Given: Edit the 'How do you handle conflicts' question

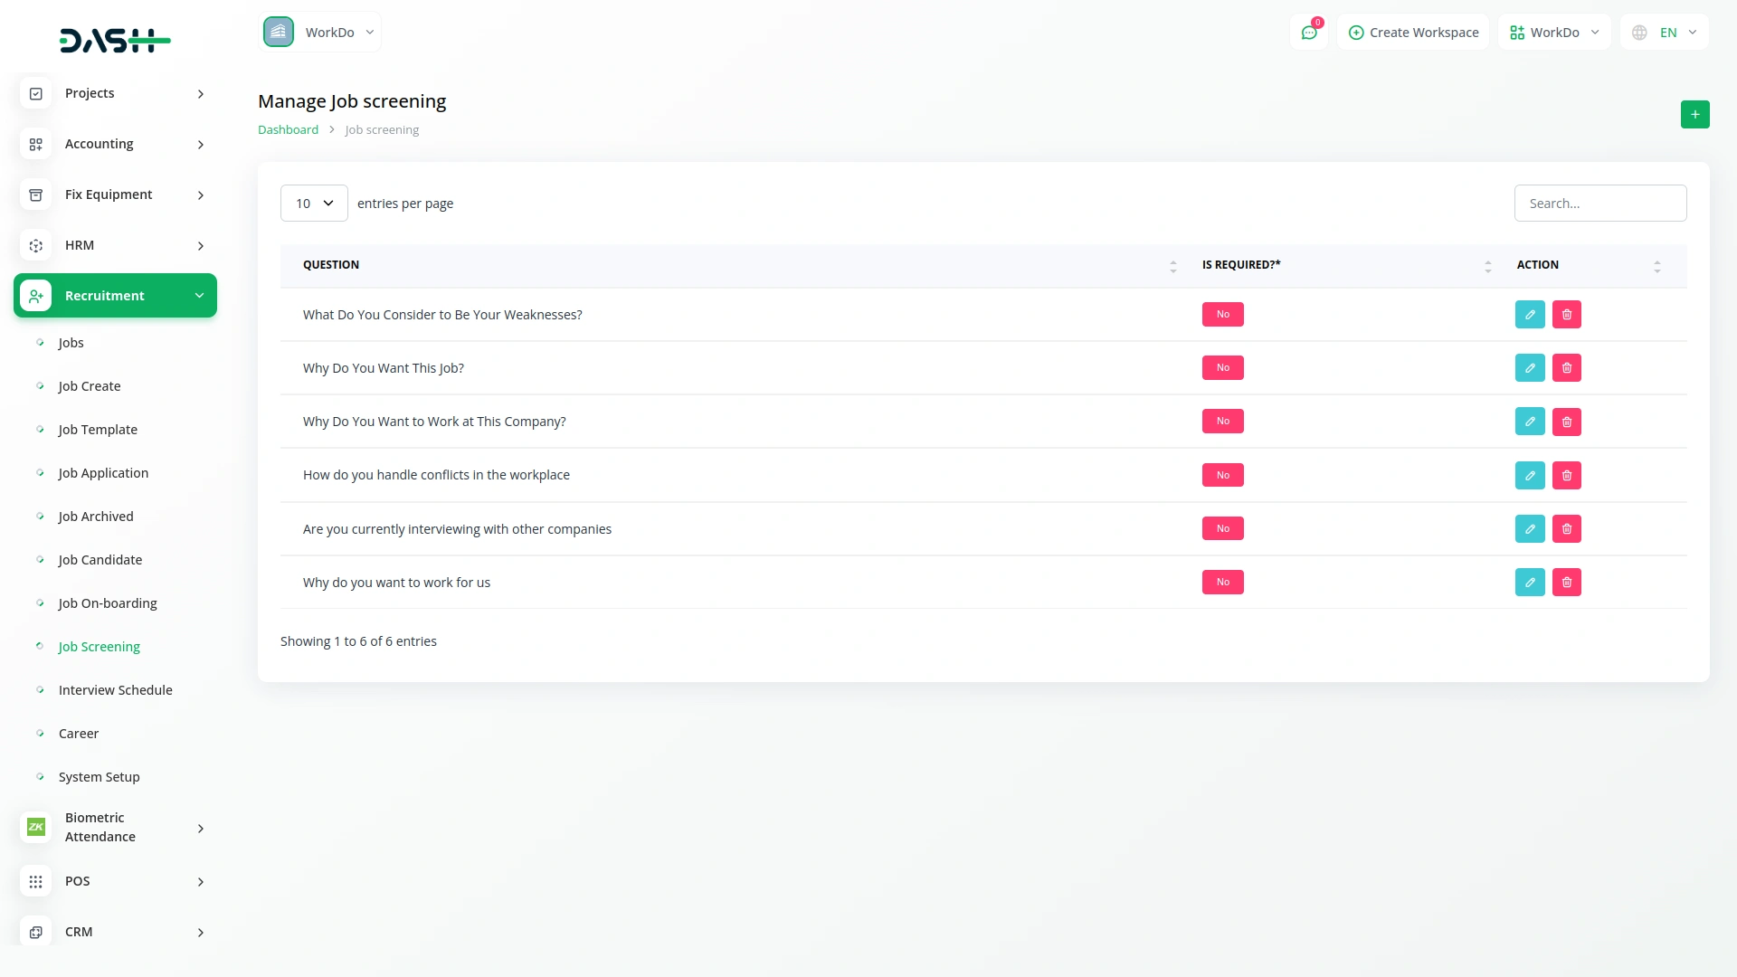Looking at the screenshot, I should point(1530,476).
